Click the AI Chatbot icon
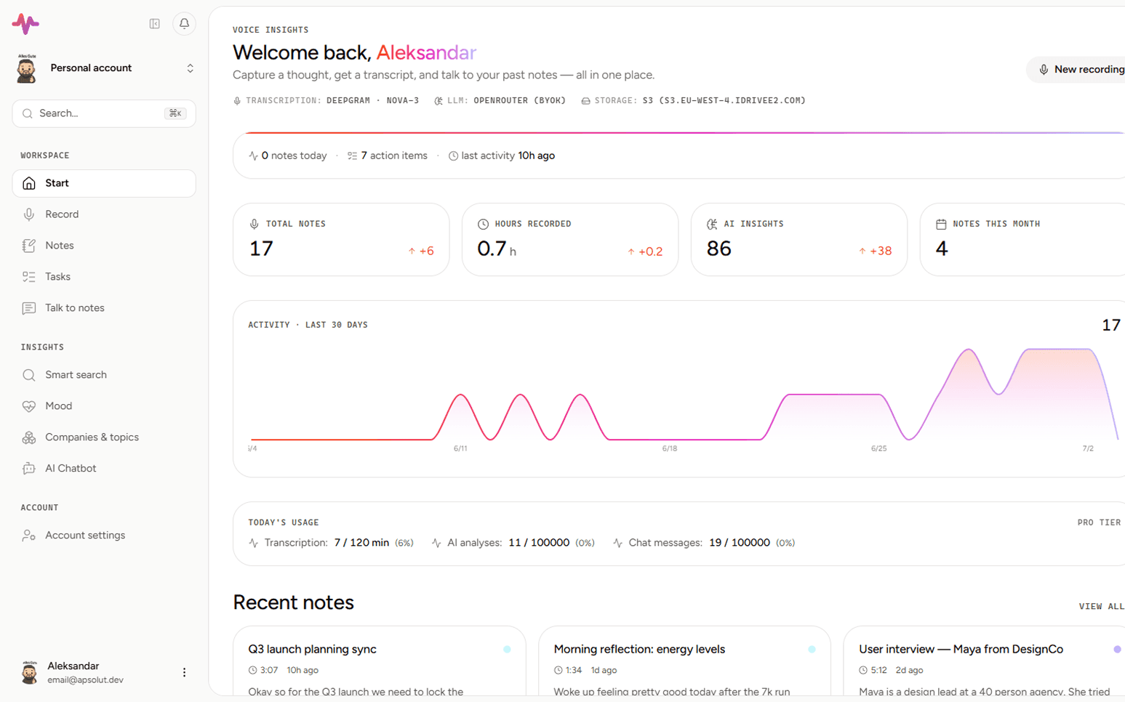This screenshot has height=702, width=1125. 29,469
